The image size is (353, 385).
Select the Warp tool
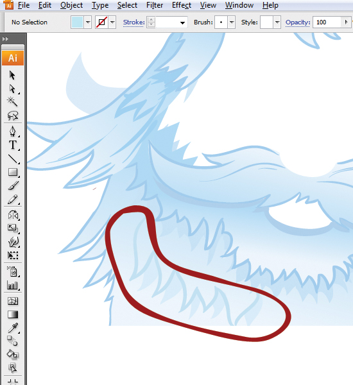tap(13, 242)
